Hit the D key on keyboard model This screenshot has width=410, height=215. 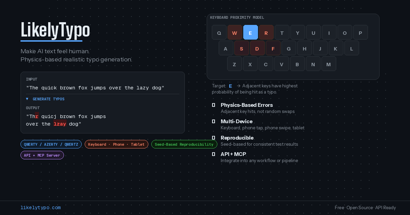coord(257,48)
